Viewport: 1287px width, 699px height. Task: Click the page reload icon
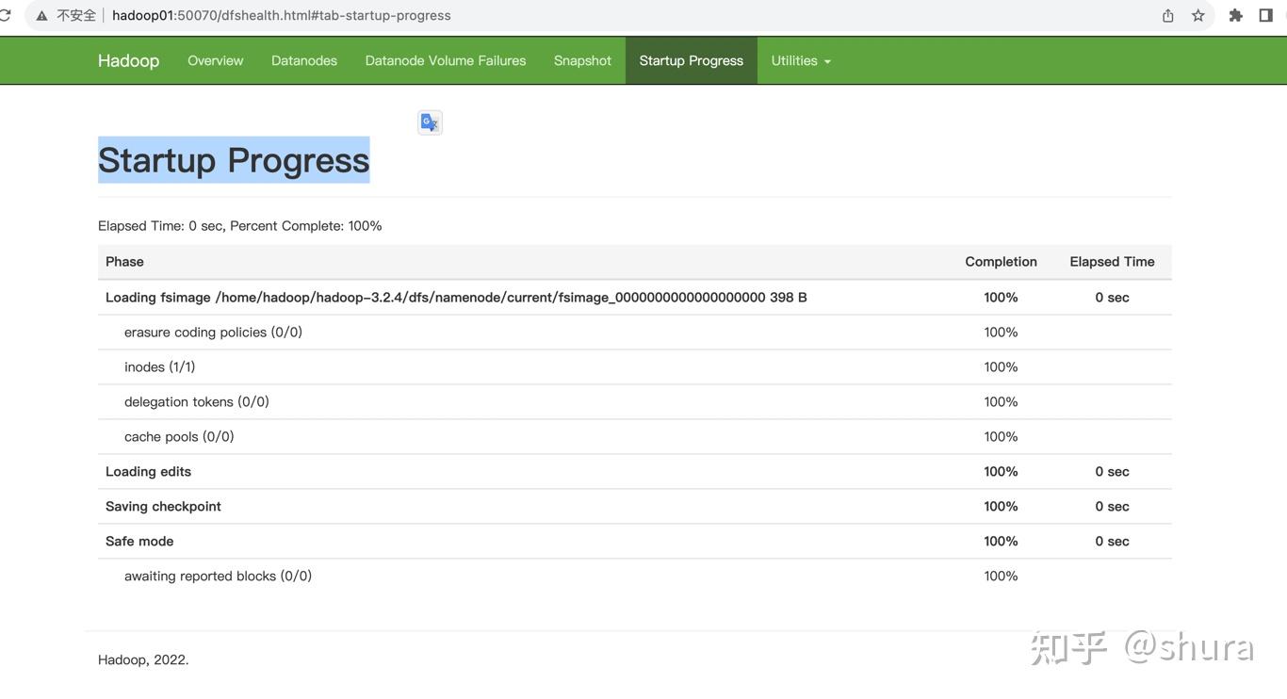point(5,15)
